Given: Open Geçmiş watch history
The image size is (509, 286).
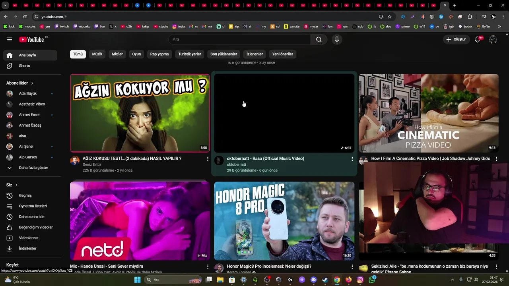Looking at the screenshot, I should click(30, 195).
